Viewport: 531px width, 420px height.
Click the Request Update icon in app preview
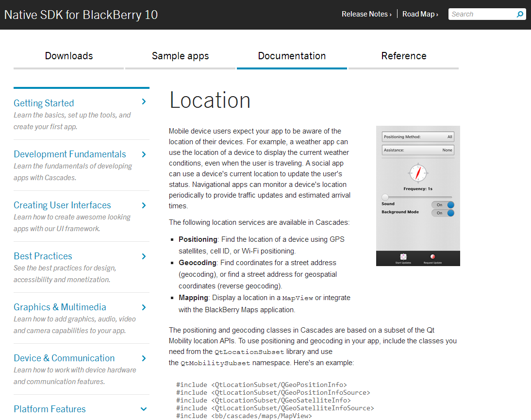[x=433, y=256]
